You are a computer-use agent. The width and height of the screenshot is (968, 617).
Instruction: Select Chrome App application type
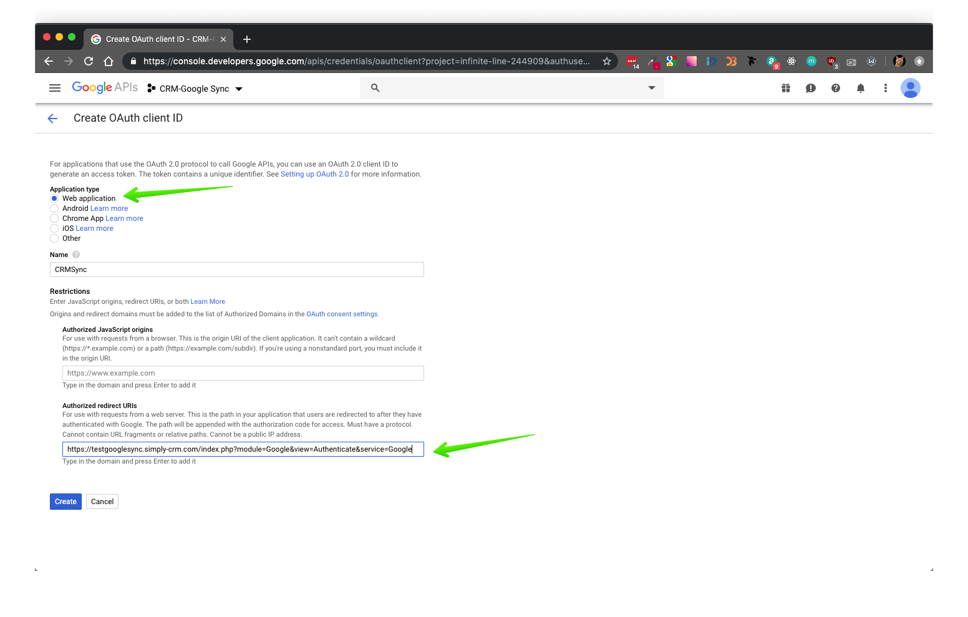[54, 218]
